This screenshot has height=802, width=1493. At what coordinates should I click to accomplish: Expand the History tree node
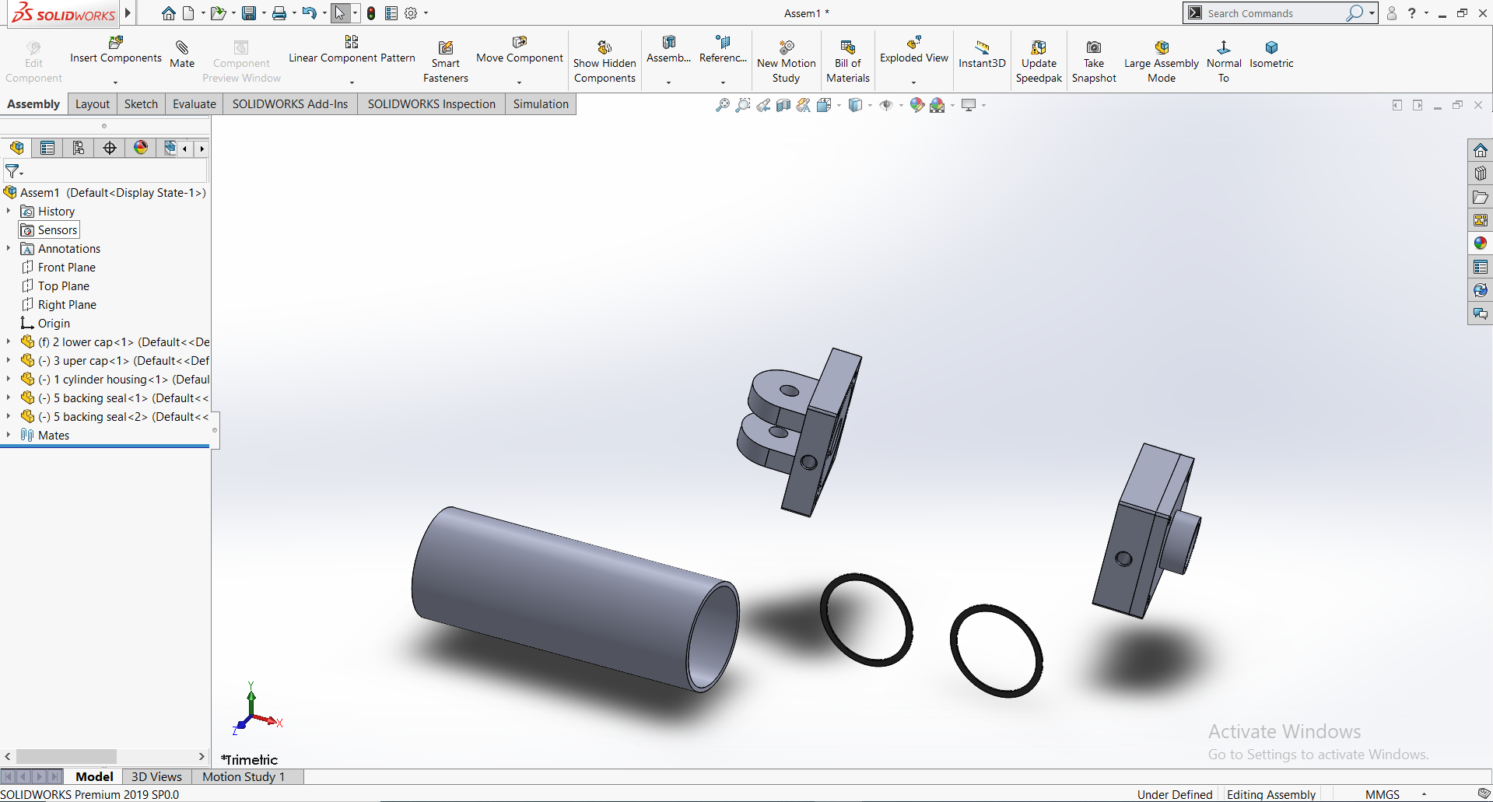pyautogui.click(x=9, y=211)
